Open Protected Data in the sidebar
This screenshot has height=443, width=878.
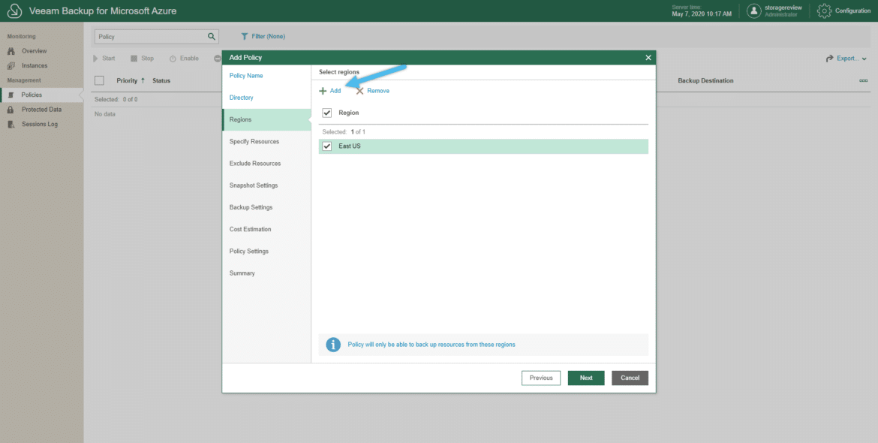tap(41, 109)
